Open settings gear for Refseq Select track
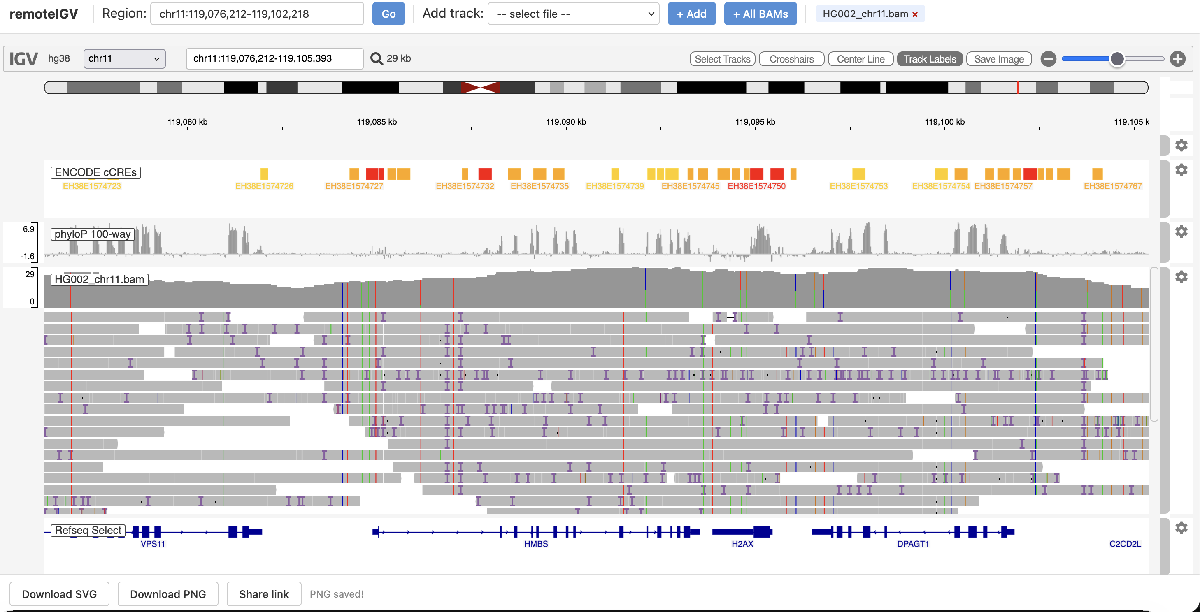This screenshot has height=612, width=1200. pyautogui.click(x=1181, y=528)
